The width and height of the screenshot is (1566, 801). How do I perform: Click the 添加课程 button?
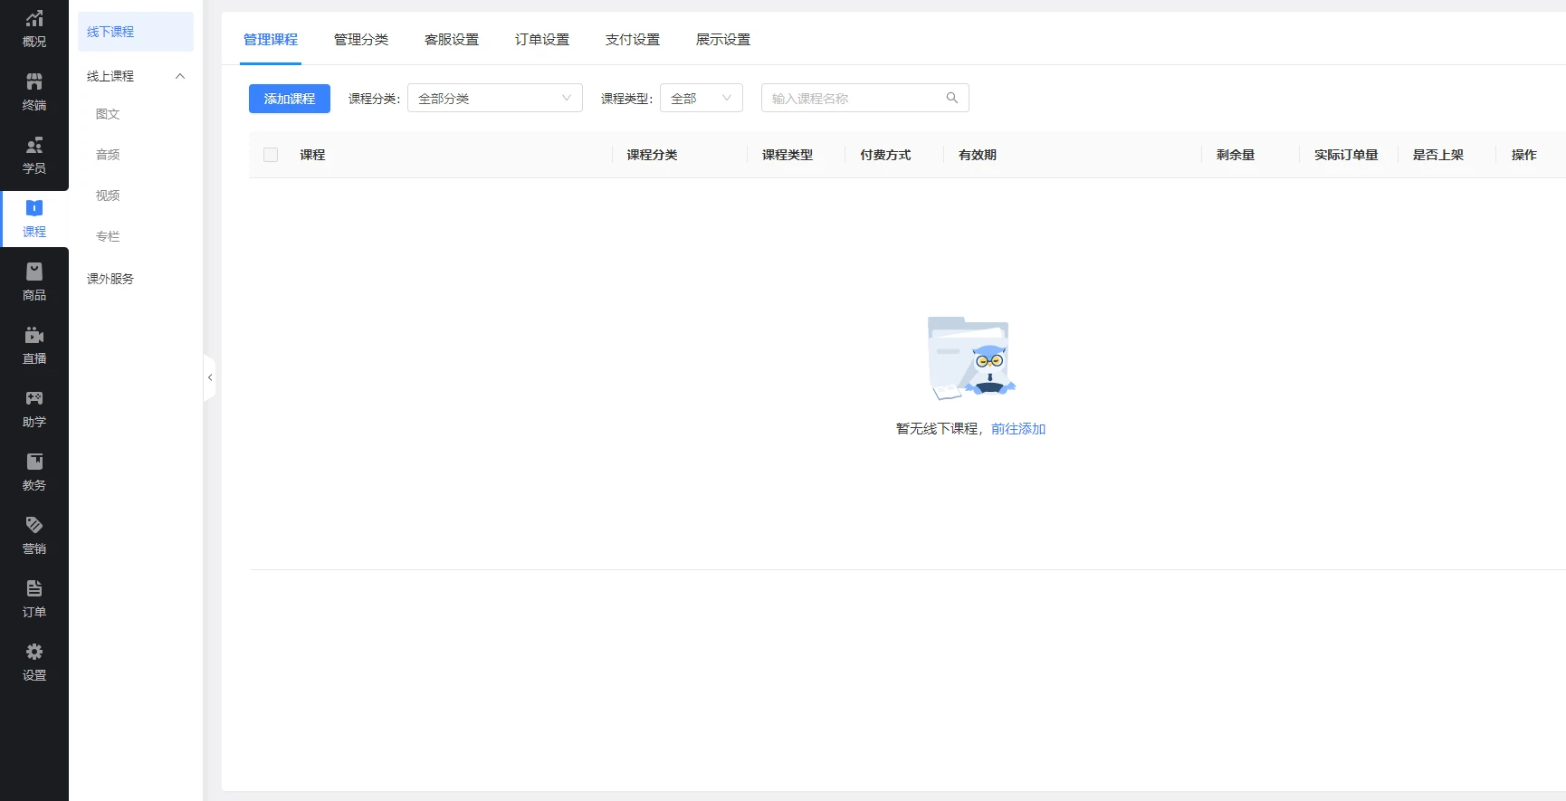coord(290,99)
